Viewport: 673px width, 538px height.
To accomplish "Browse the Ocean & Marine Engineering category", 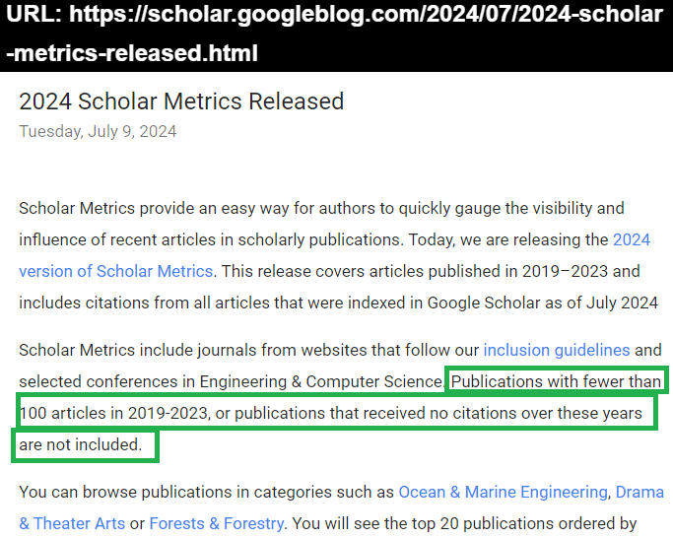I will click(504, 492).
